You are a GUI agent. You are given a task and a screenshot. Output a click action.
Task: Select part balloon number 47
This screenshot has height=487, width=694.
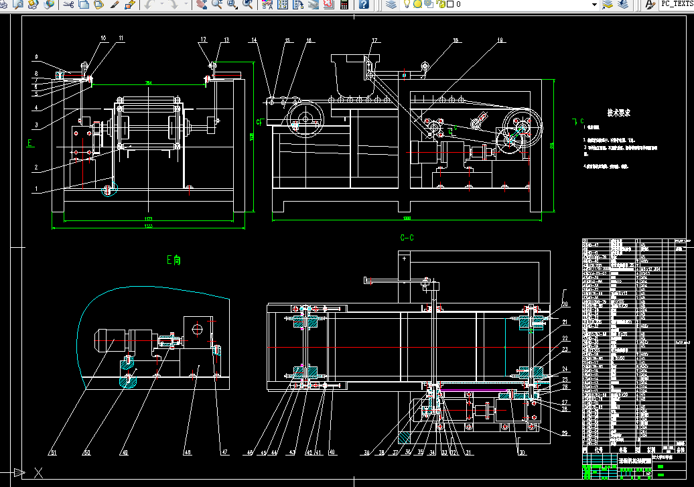coord(224,452)
